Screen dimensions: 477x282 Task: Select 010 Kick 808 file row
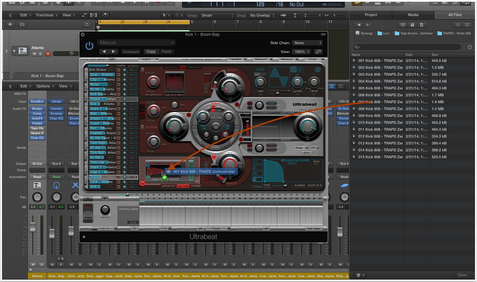tap(412, 123)
